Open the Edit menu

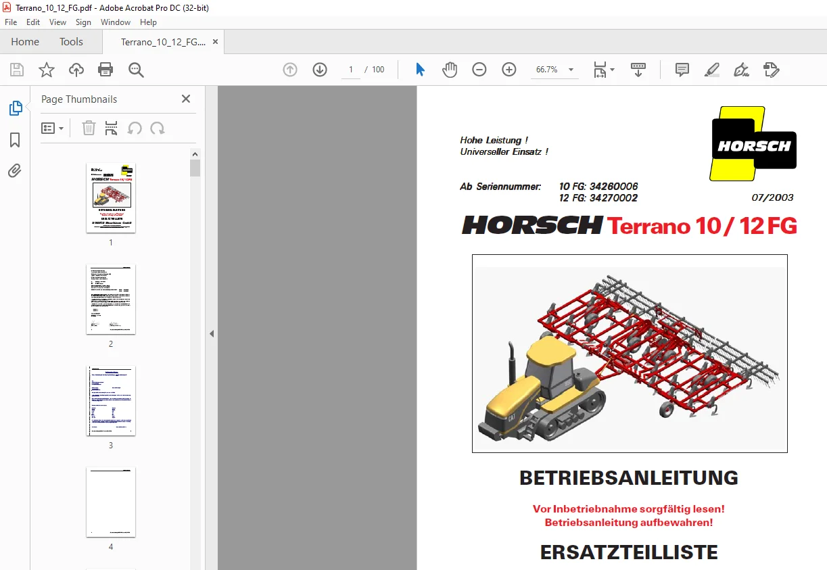33,22
